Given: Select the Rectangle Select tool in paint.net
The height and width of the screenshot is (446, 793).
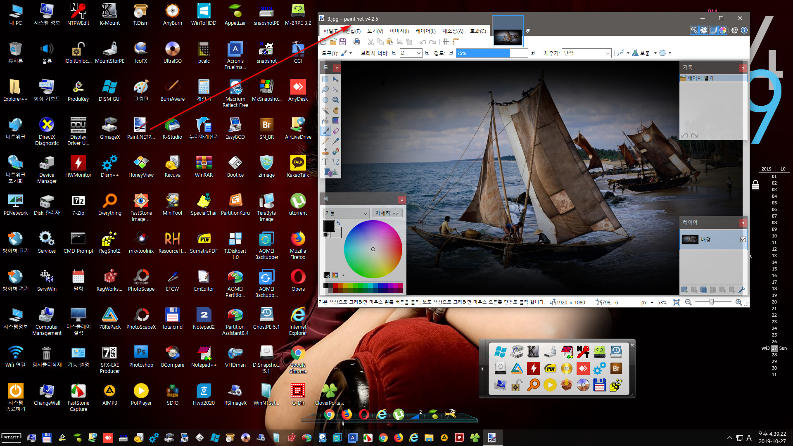Looking at the screenshot, I should tap(325, 79).
